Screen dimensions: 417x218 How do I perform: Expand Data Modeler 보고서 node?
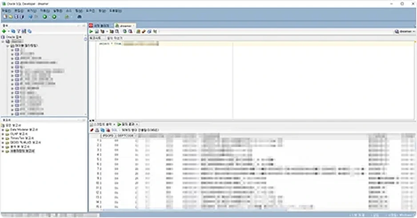tap(3, 130)
